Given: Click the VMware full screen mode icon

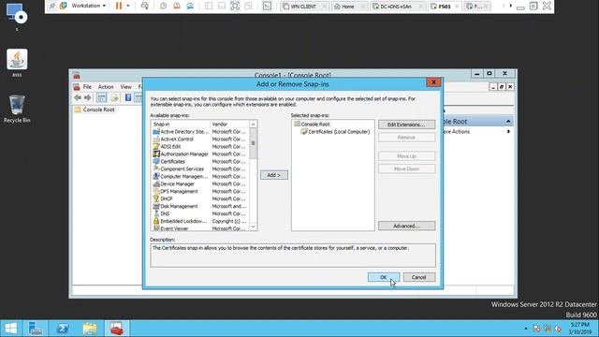Looking at the screenshot, I should click(235, 6).
